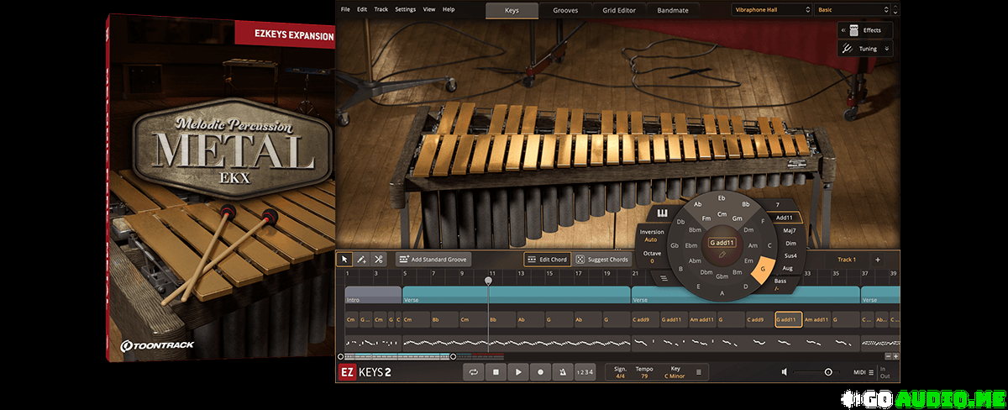Choose the Eb chord in the wheel
Viewport: 1008px width, 410px height.
tap(722, 197)
